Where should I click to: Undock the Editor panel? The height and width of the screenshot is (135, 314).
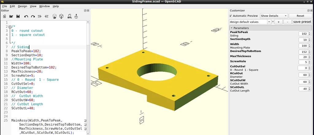point(85,11)
